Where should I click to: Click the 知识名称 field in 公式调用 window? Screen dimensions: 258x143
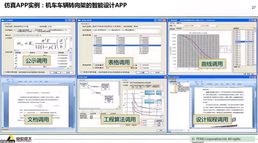click(25, 26)
